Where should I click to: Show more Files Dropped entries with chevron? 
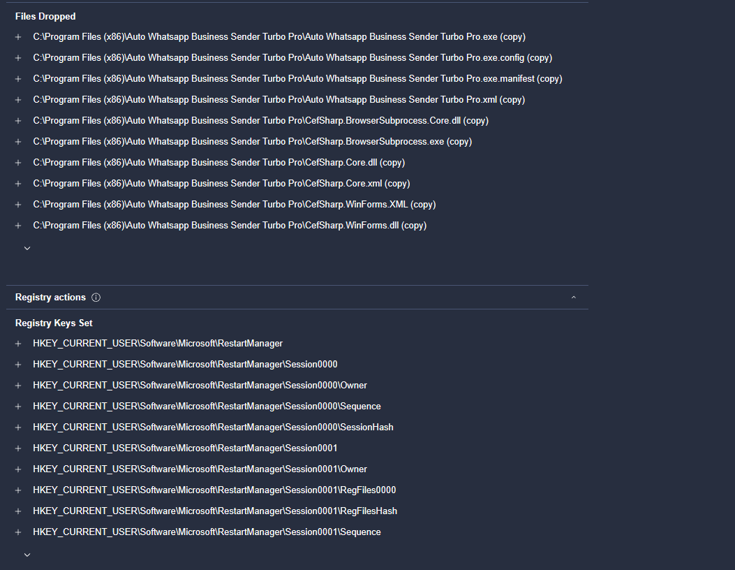27,248
